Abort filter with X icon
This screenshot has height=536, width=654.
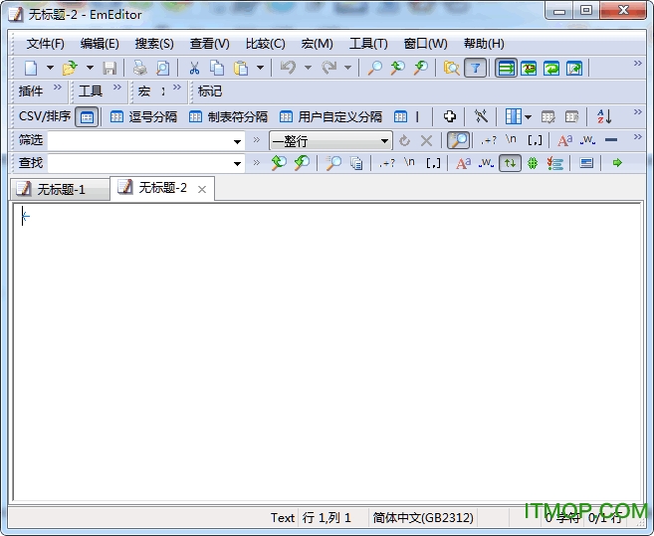[x=426, y=141]
